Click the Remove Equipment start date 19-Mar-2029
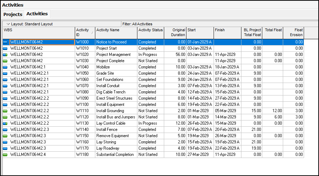319x176 pixels. [x=198, y=136]
